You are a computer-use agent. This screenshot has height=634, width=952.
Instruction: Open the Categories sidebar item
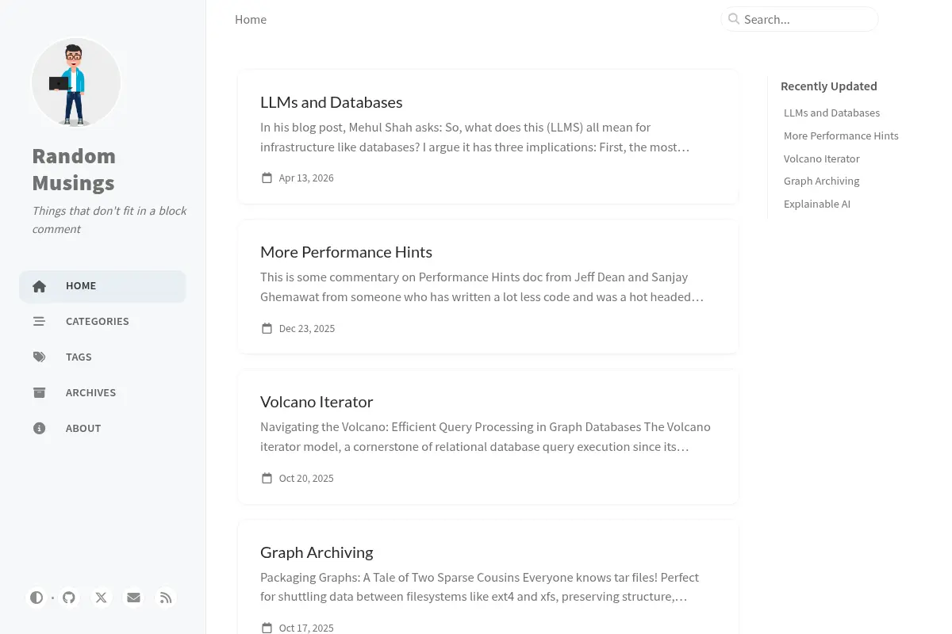102,322
